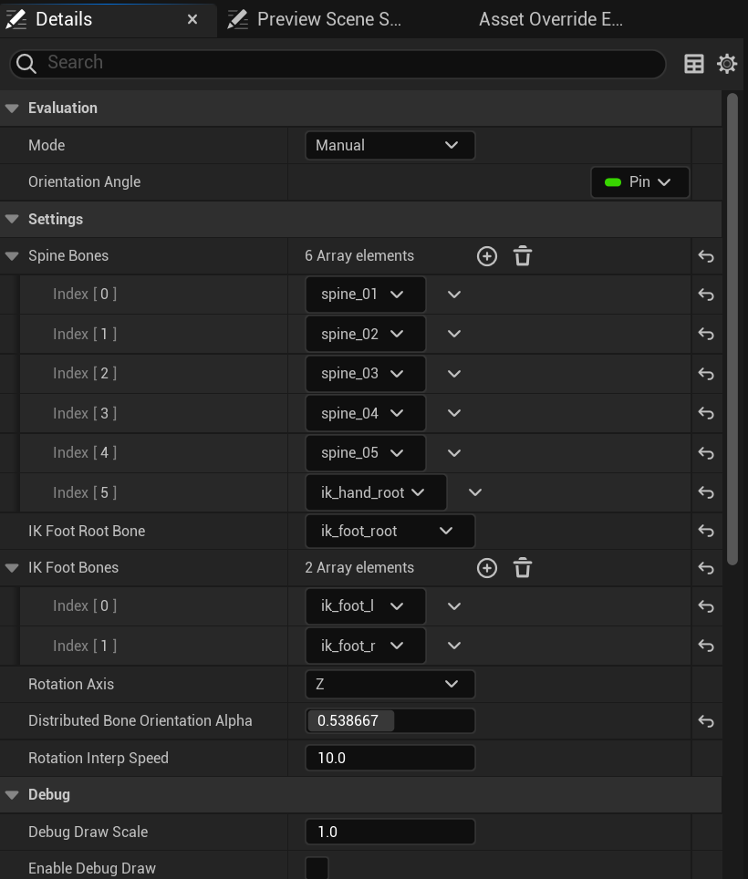Empty the IK Foot Bones array
The image size is (748, 879).
coord(523,568)
